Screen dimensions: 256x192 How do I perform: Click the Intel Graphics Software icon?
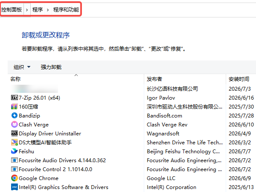(x=15, y=187)
